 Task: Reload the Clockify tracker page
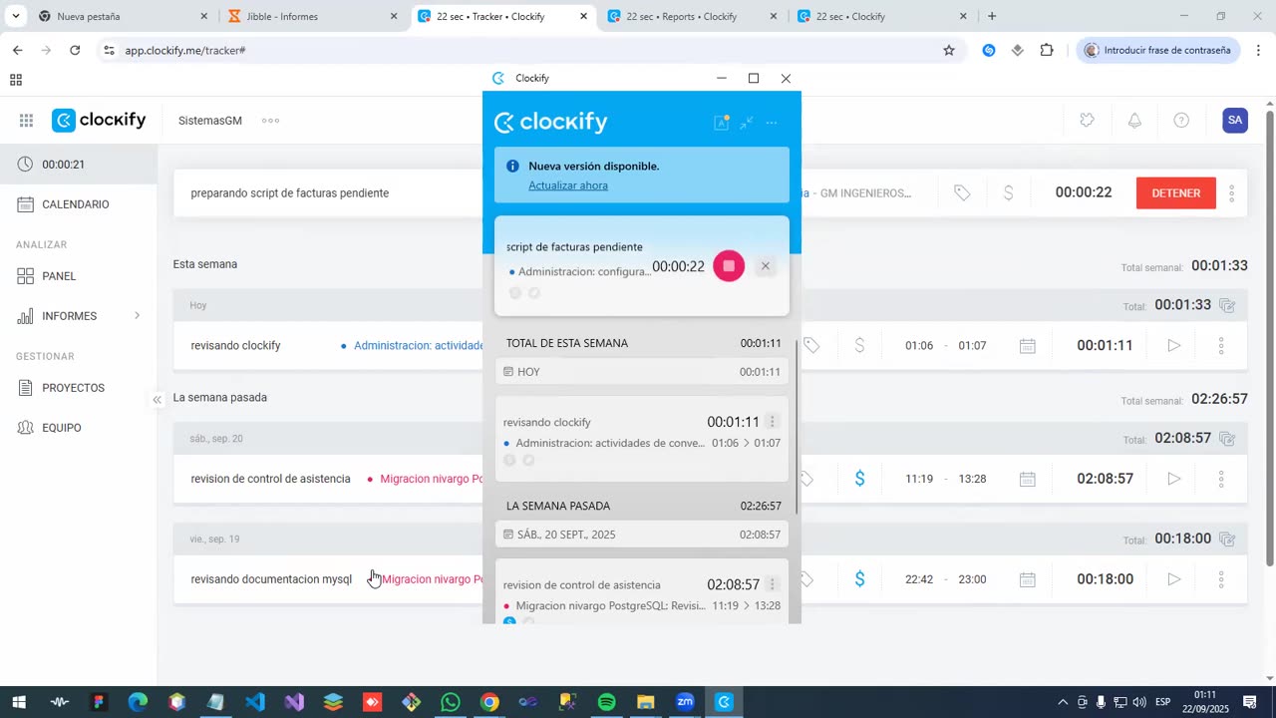(75, 50)
